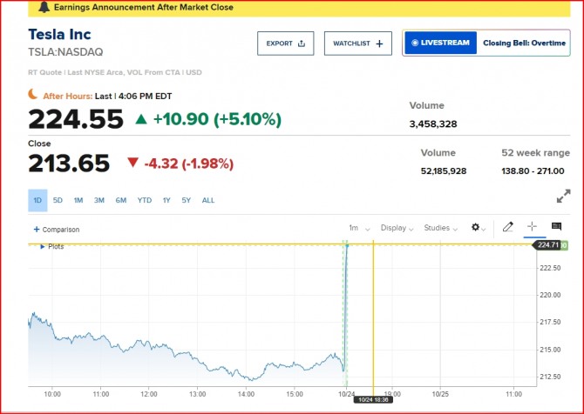
Task: Toggle the crosshair cursor tool
Action: pyautogui.click(x=533, y=226)
